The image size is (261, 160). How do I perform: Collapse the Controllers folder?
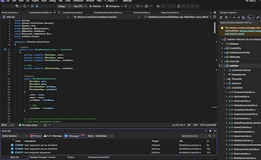point(224,88)
